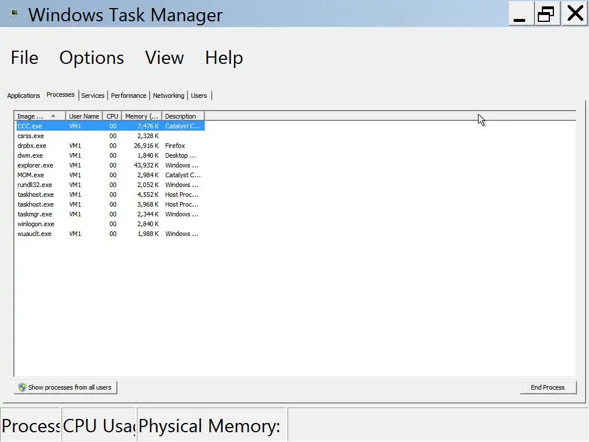
Task: Click Physical Memory in status bar
Action: 212,425
